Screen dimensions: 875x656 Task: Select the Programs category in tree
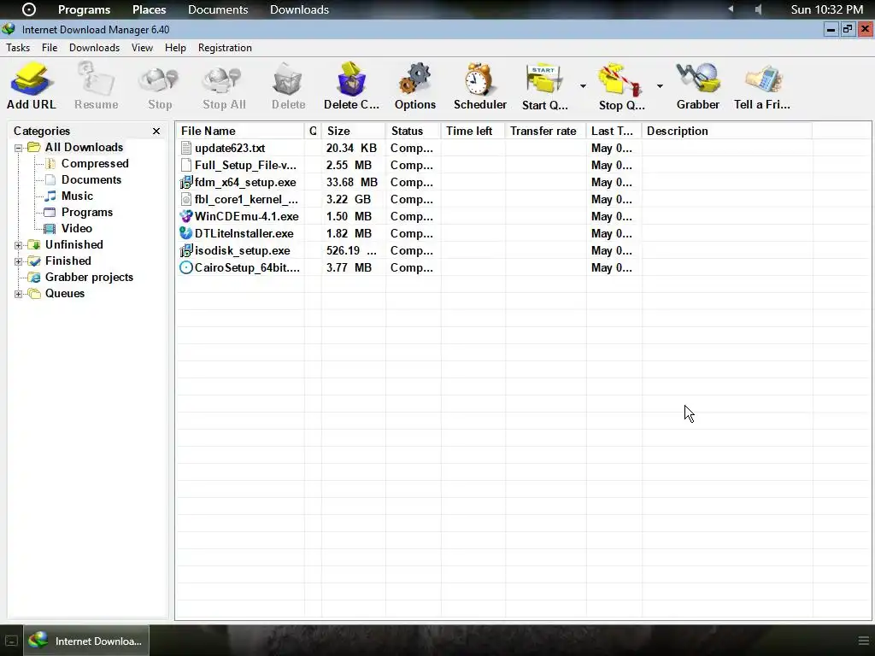[87, 212]
